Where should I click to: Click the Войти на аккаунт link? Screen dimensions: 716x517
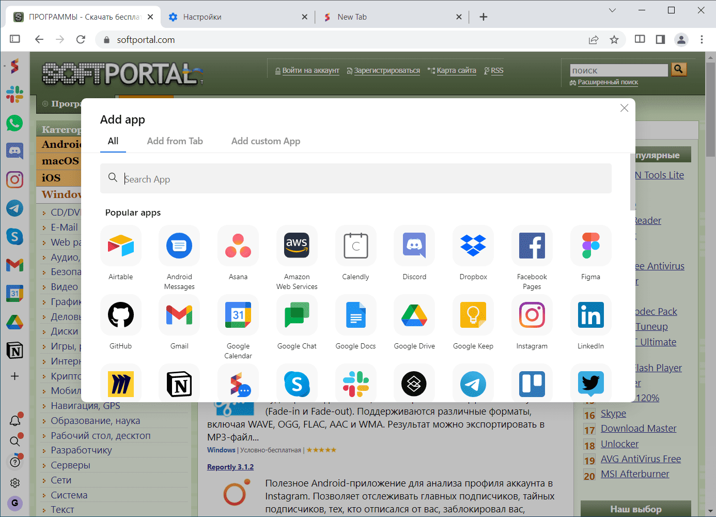[310, 71]
